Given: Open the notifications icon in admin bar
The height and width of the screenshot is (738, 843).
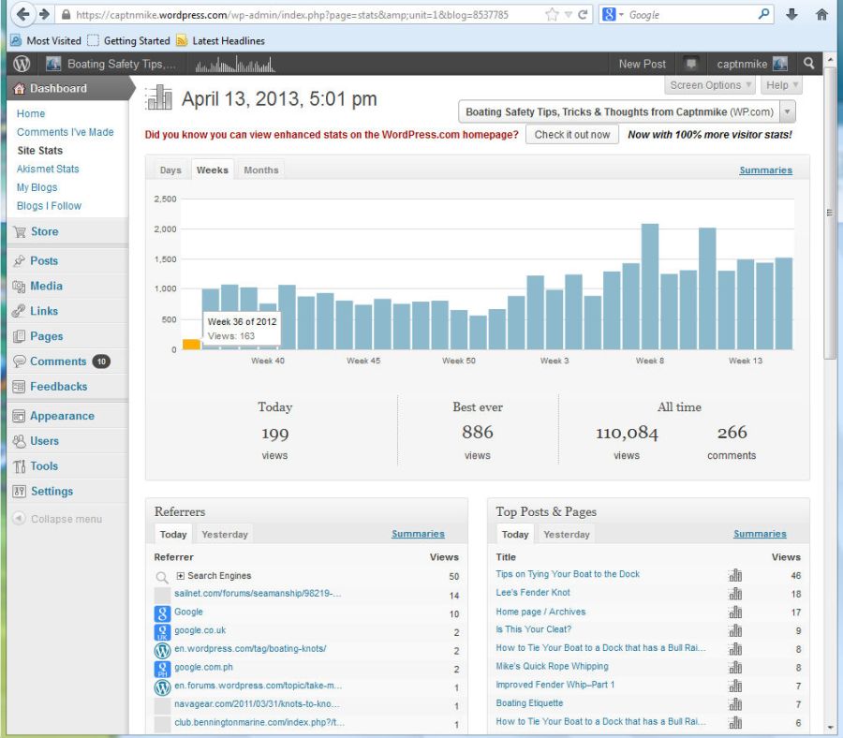Looking at the screenshot, I should click(x=691, y=64).
